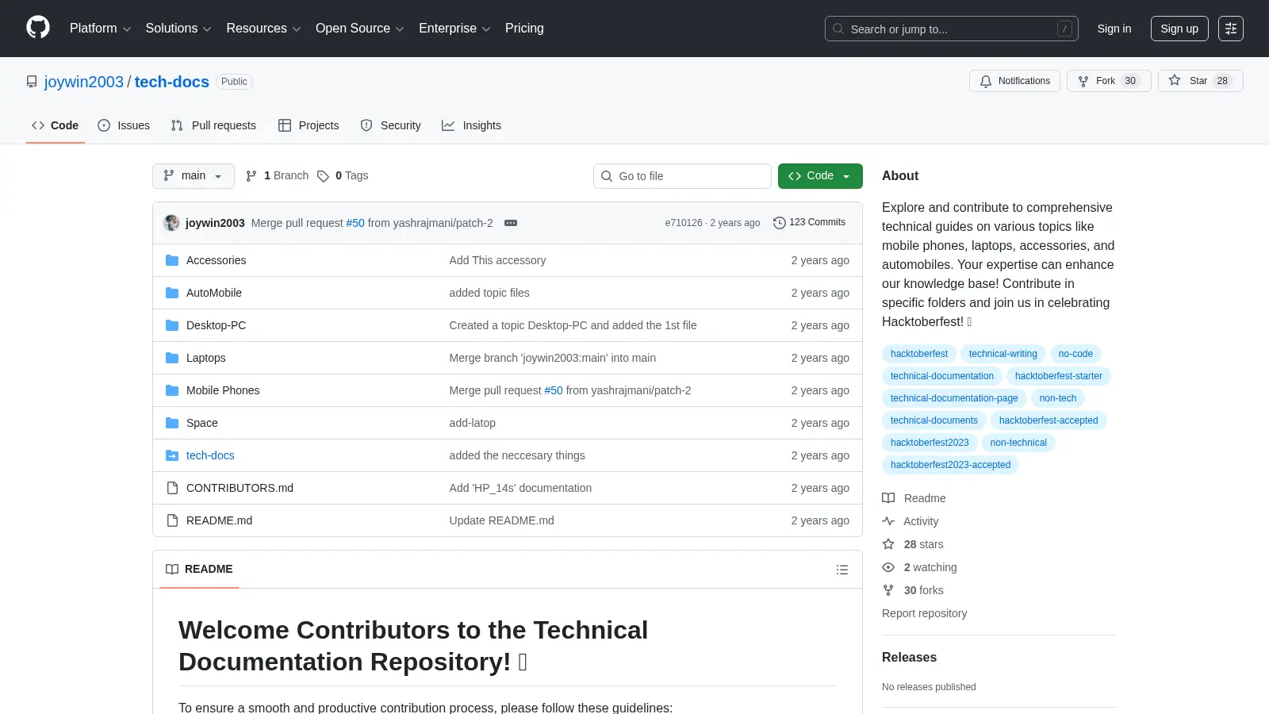The width and height of the screenshot is (1269, 714).
Task: Open the green Code dropdown
Action: [x=820, y=176]
